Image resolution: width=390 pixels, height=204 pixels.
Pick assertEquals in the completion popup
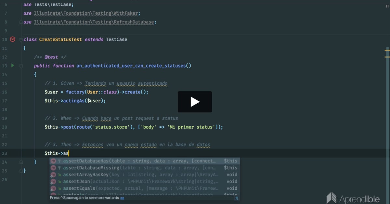pyautogui.click(x=145, y=188)
